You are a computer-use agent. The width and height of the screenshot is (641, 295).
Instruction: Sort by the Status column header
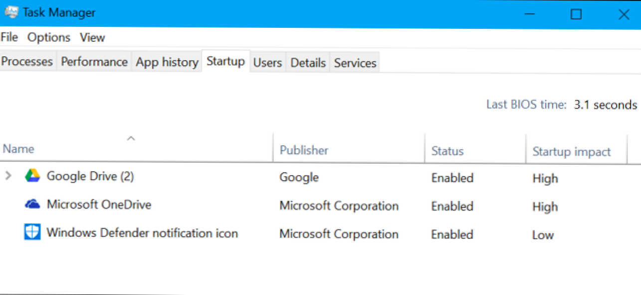tap(447, 151)
